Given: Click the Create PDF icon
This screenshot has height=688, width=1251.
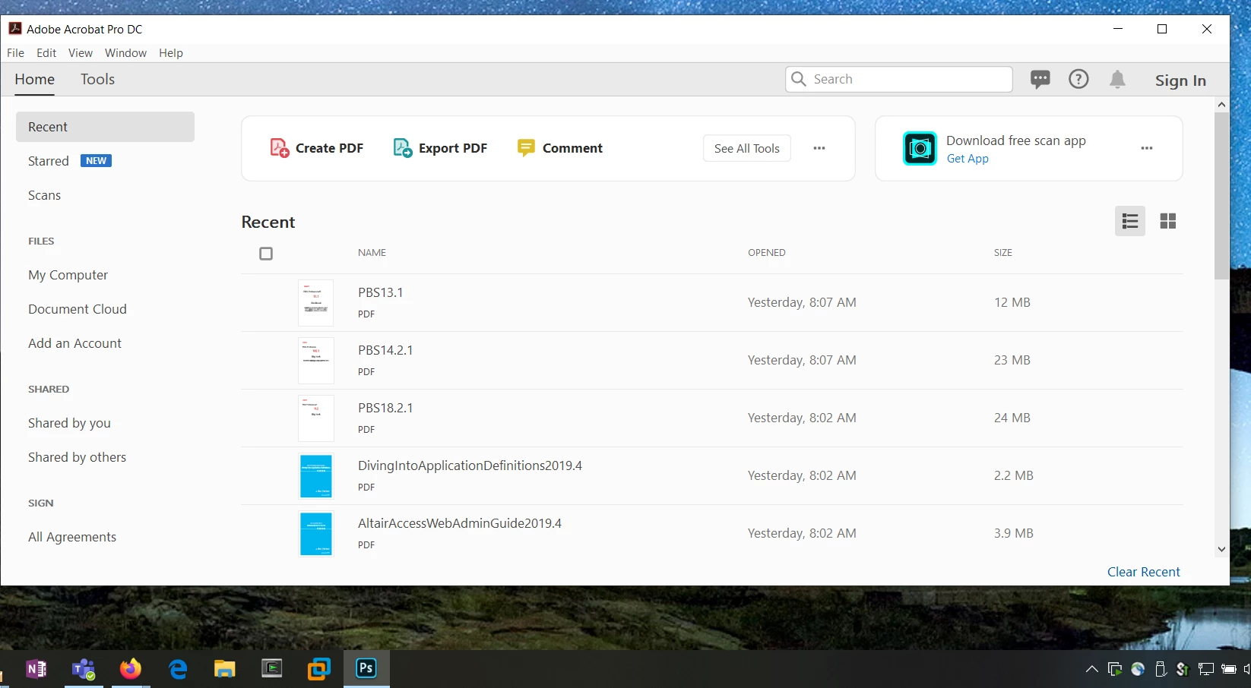Looking at the screenshot, I should 280,148.
